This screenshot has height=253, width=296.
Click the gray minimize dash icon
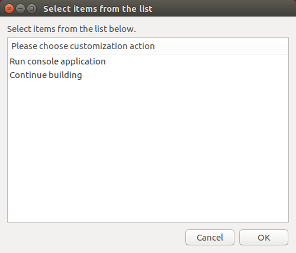tap(20, 9)
